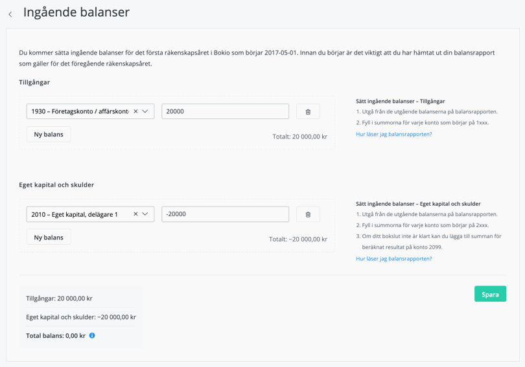Delete the 1930 Företagskonto balance row
Screen dimensions: 525x367
[x=308, y=111]
